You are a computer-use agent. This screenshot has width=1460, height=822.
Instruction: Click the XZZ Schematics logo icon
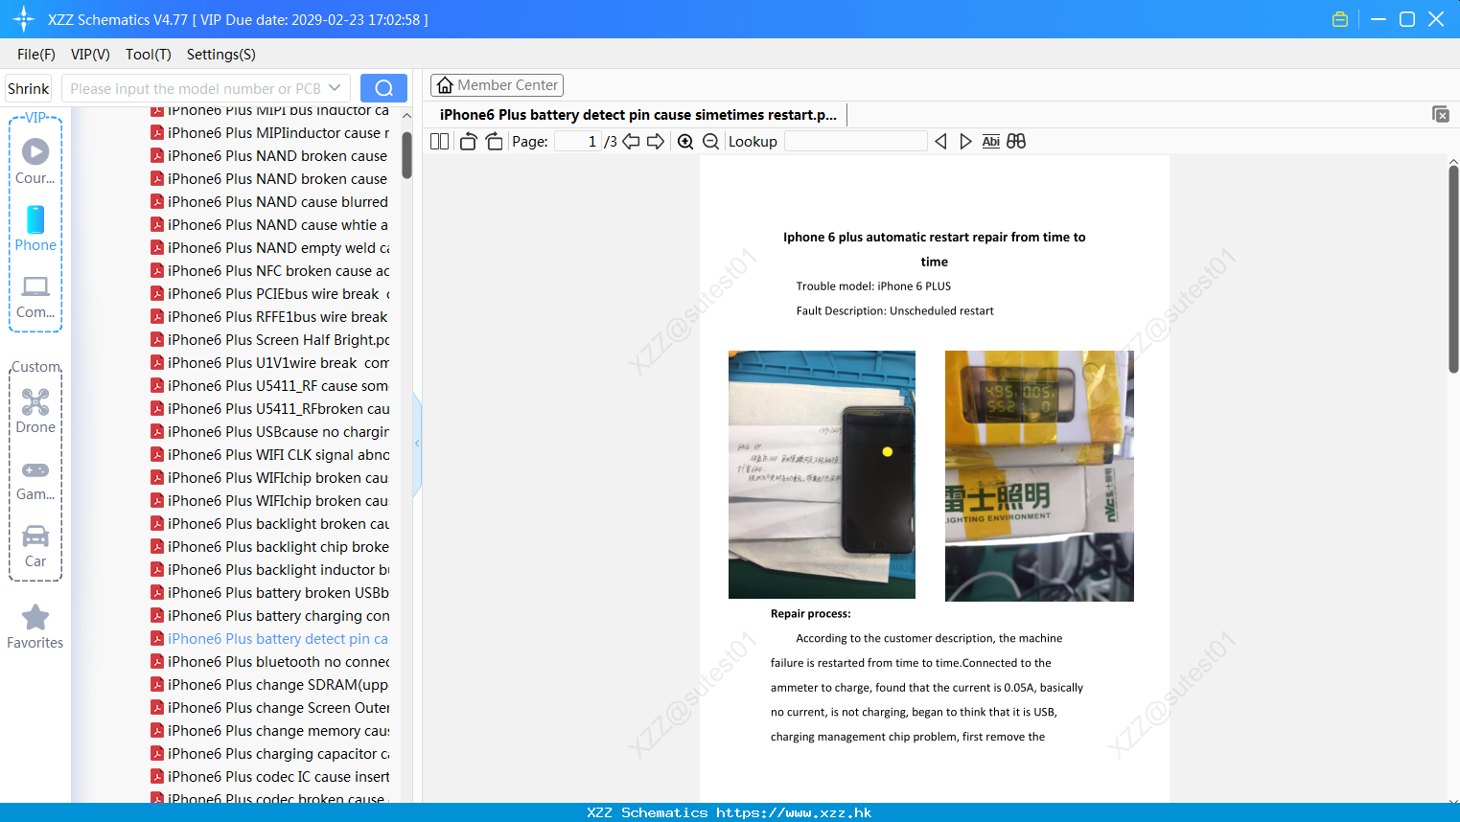click(24, 19)
